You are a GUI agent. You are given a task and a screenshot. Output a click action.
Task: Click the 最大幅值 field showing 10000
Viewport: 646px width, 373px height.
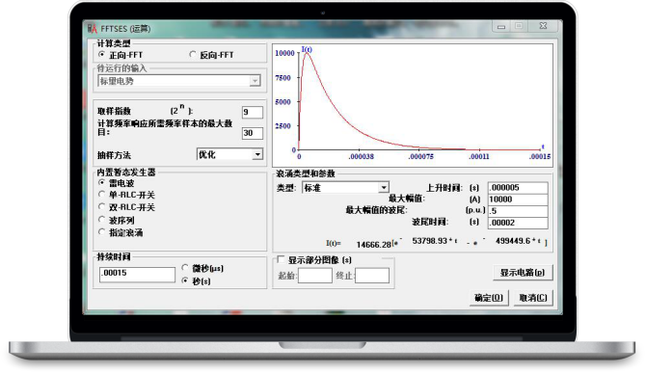(518, 200)
